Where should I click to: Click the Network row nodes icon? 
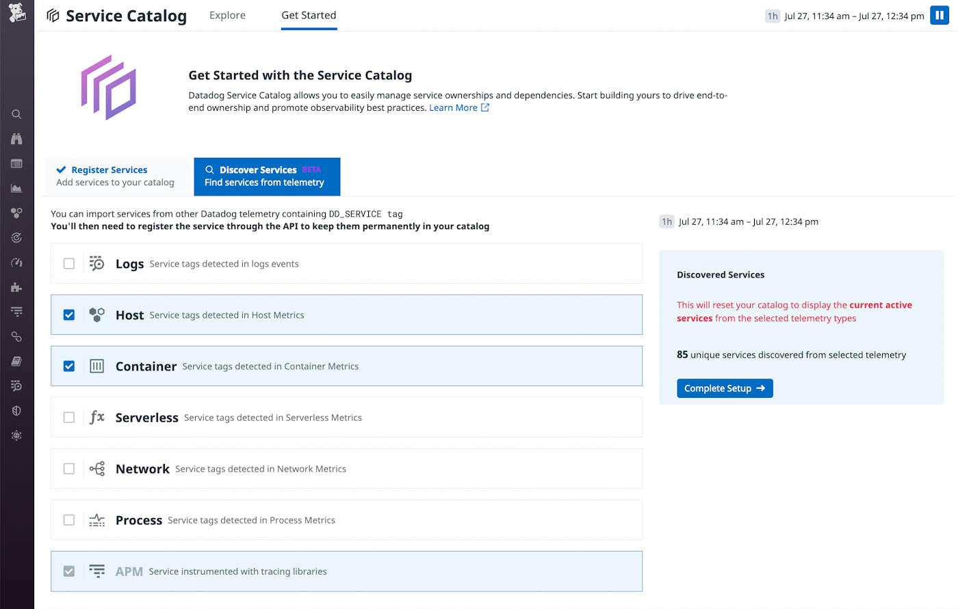[x=96, y=469]
